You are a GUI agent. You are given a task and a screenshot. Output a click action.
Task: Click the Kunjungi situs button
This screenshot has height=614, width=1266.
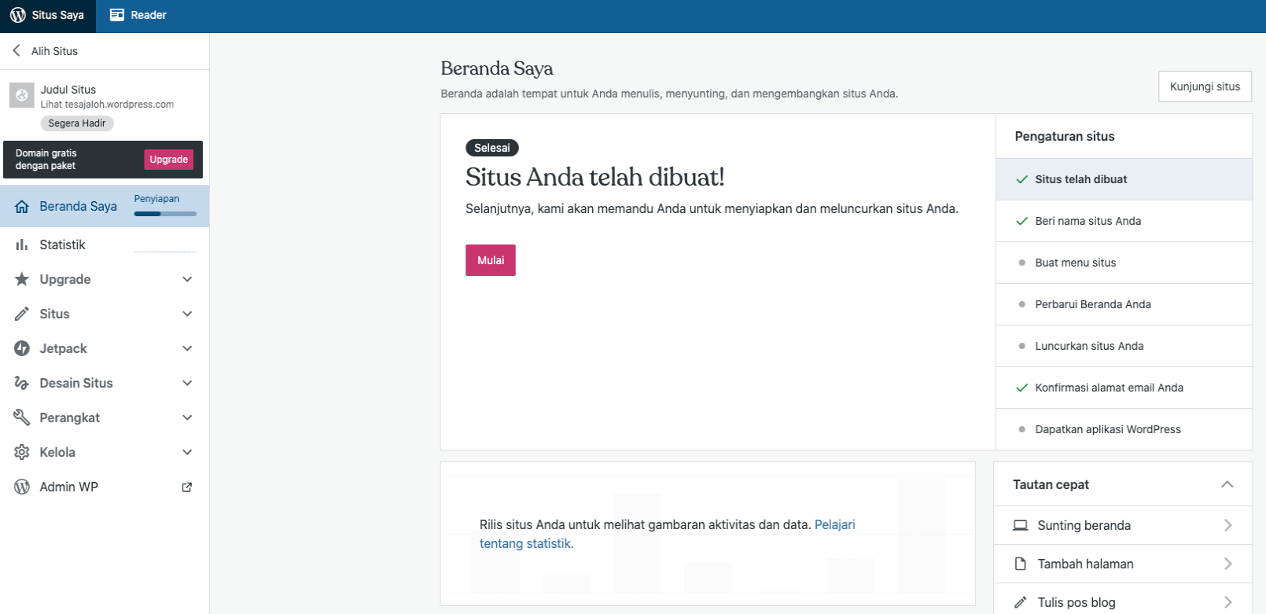[x=1205, y=86]
